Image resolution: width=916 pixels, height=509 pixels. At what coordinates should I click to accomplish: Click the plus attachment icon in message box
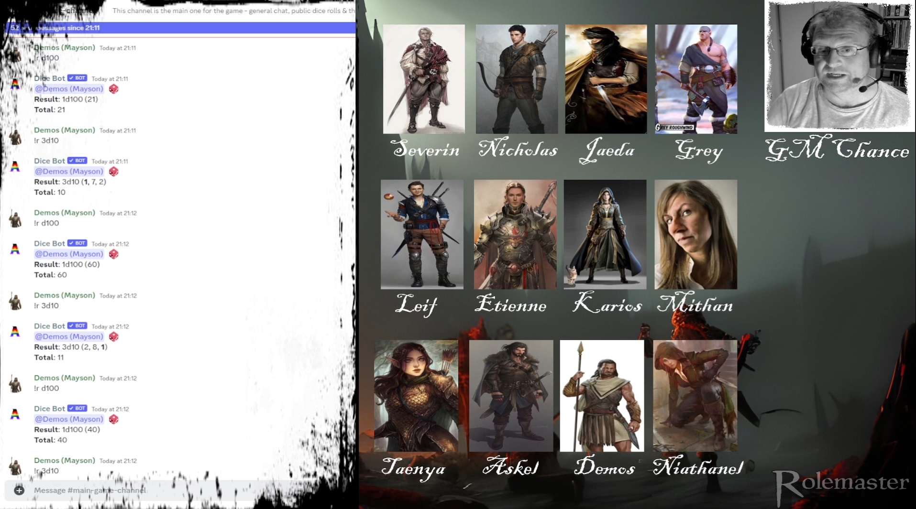click(19, 490)
